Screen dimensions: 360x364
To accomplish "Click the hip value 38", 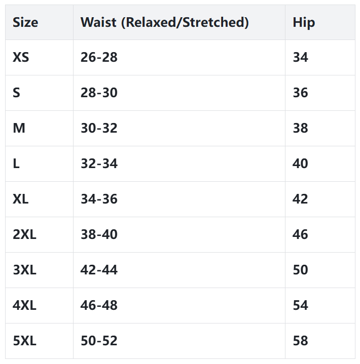I will coord(300,129).
